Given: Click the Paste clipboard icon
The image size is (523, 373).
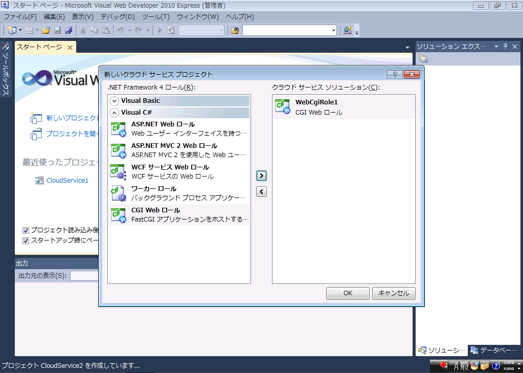Looking at the screenshot, I should pyautogui.click(x=106, y=30).
